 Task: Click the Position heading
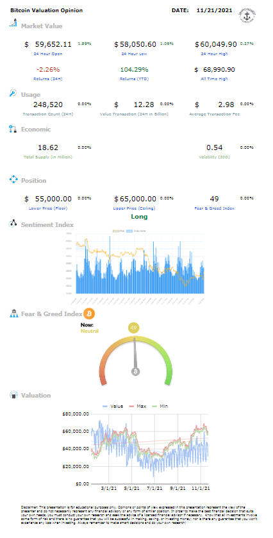coord(33,180)
